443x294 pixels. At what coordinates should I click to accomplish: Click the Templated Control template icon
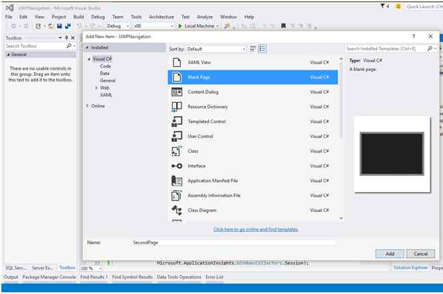coord(177,121)
